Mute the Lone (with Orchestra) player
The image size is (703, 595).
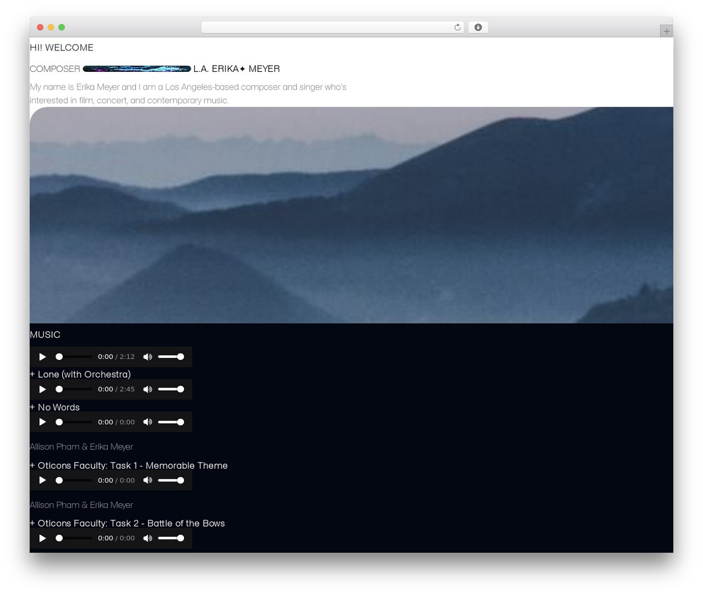[x=148, y=389]
